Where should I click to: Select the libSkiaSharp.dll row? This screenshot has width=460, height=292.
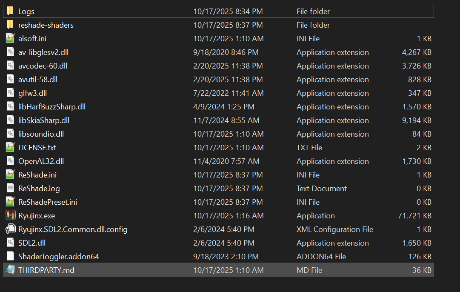218,120
